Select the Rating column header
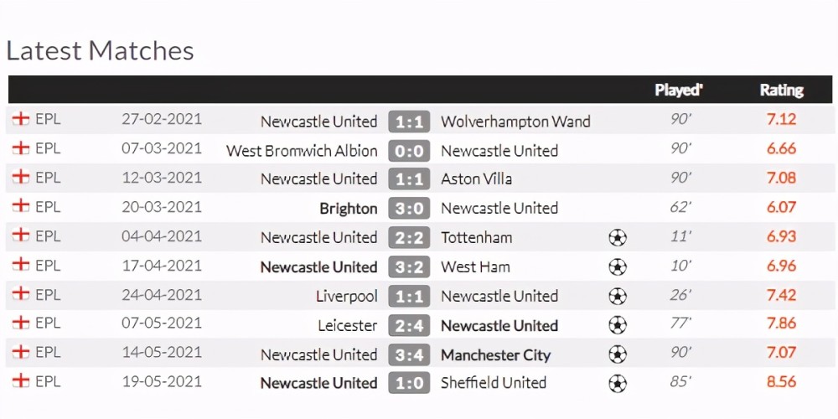Viewport: 838px width, 419px height. (781, 90)
